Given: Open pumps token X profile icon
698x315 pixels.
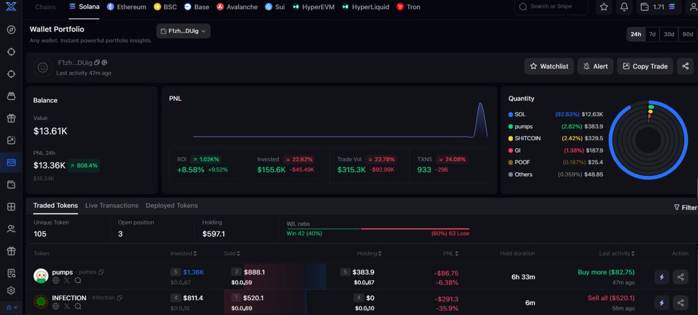Looking at the screenshot, I should pyautogui.click(x=67, y=280).
